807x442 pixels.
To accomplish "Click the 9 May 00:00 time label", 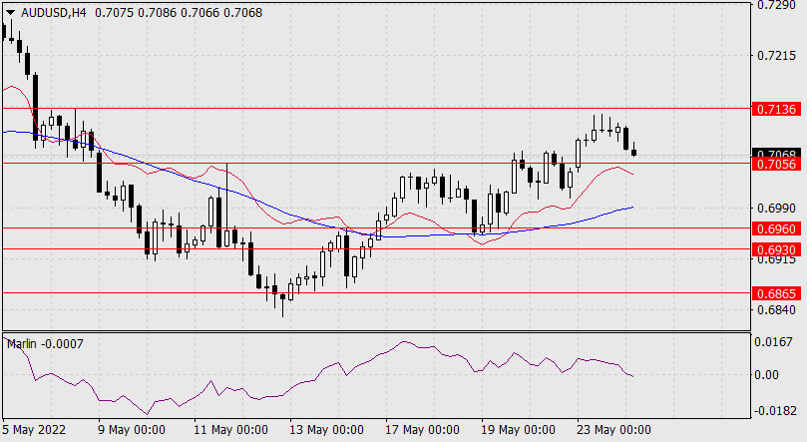I will tap(132, 430).
